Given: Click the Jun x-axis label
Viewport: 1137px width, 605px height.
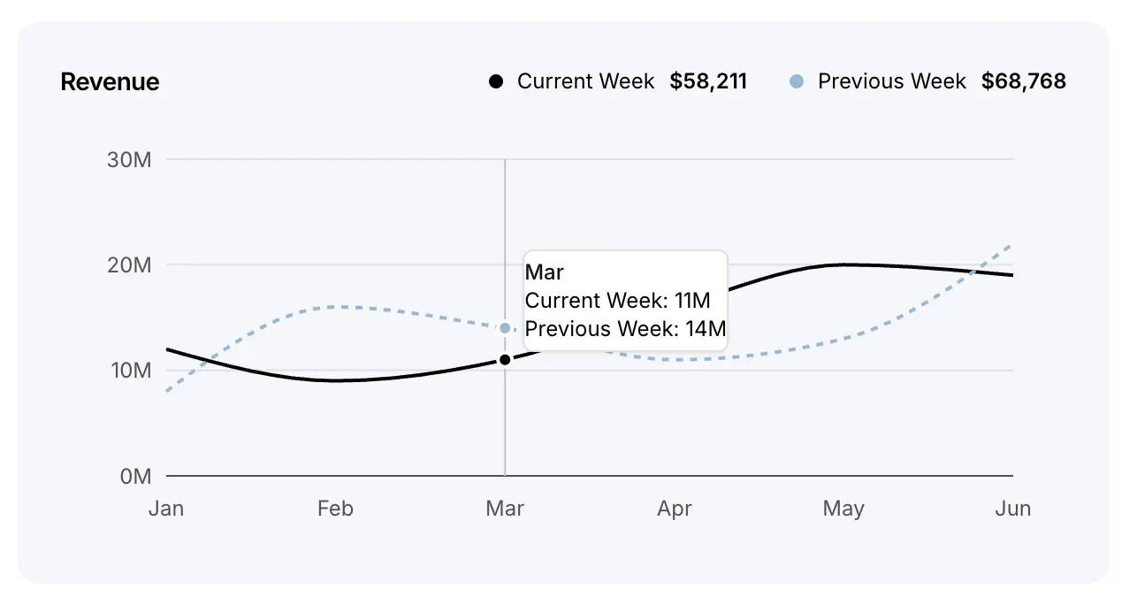Looking at the screenshot, I should click(1013, 509).
